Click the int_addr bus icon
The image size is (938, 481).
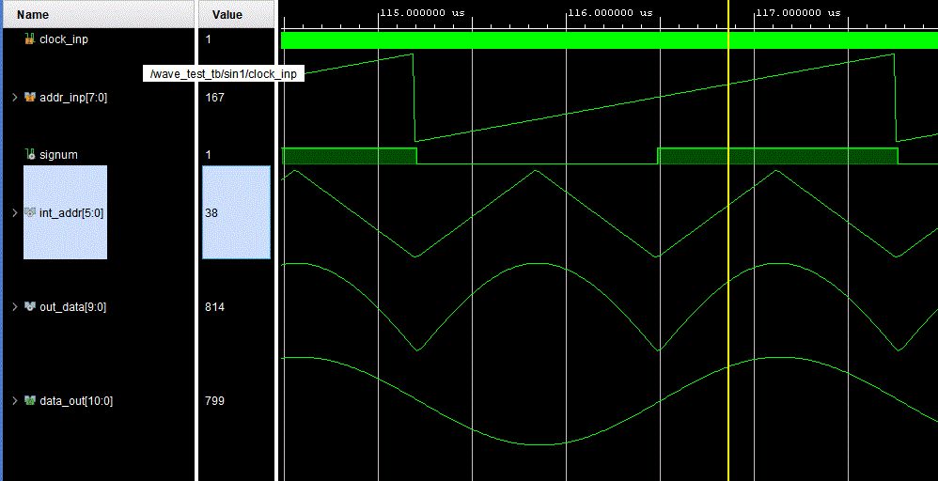point(30,212)
